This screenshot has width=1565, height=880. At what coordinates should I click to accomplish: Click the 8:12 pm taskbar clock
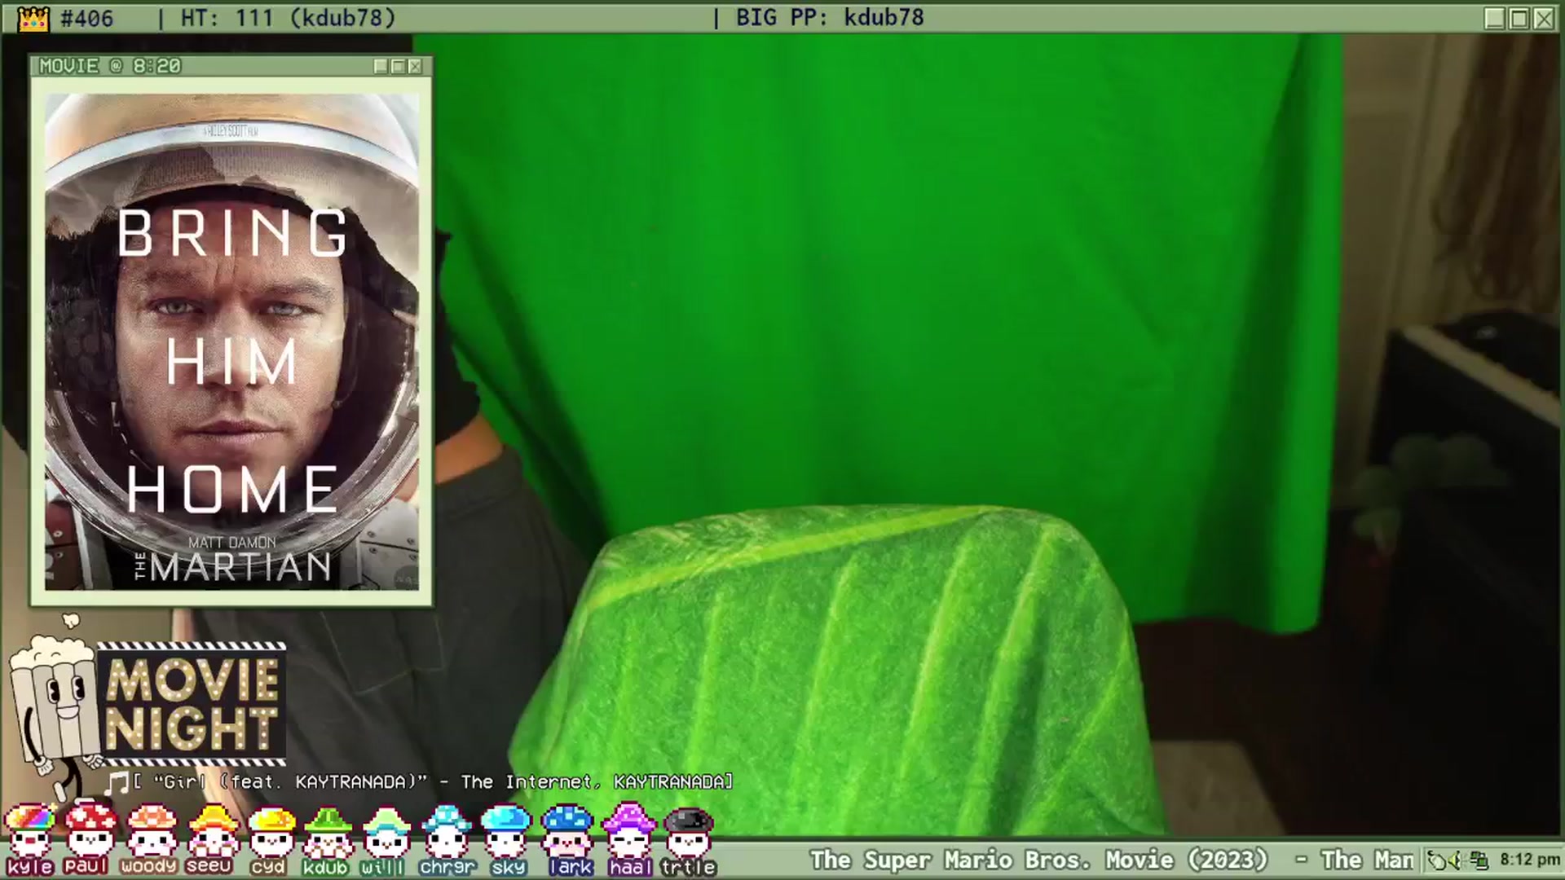click(1529, 860)
